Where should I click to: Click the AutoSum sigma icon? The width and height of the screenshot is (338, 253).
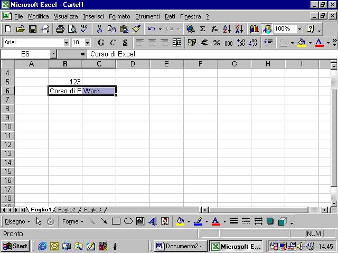[x=202, y=29]
